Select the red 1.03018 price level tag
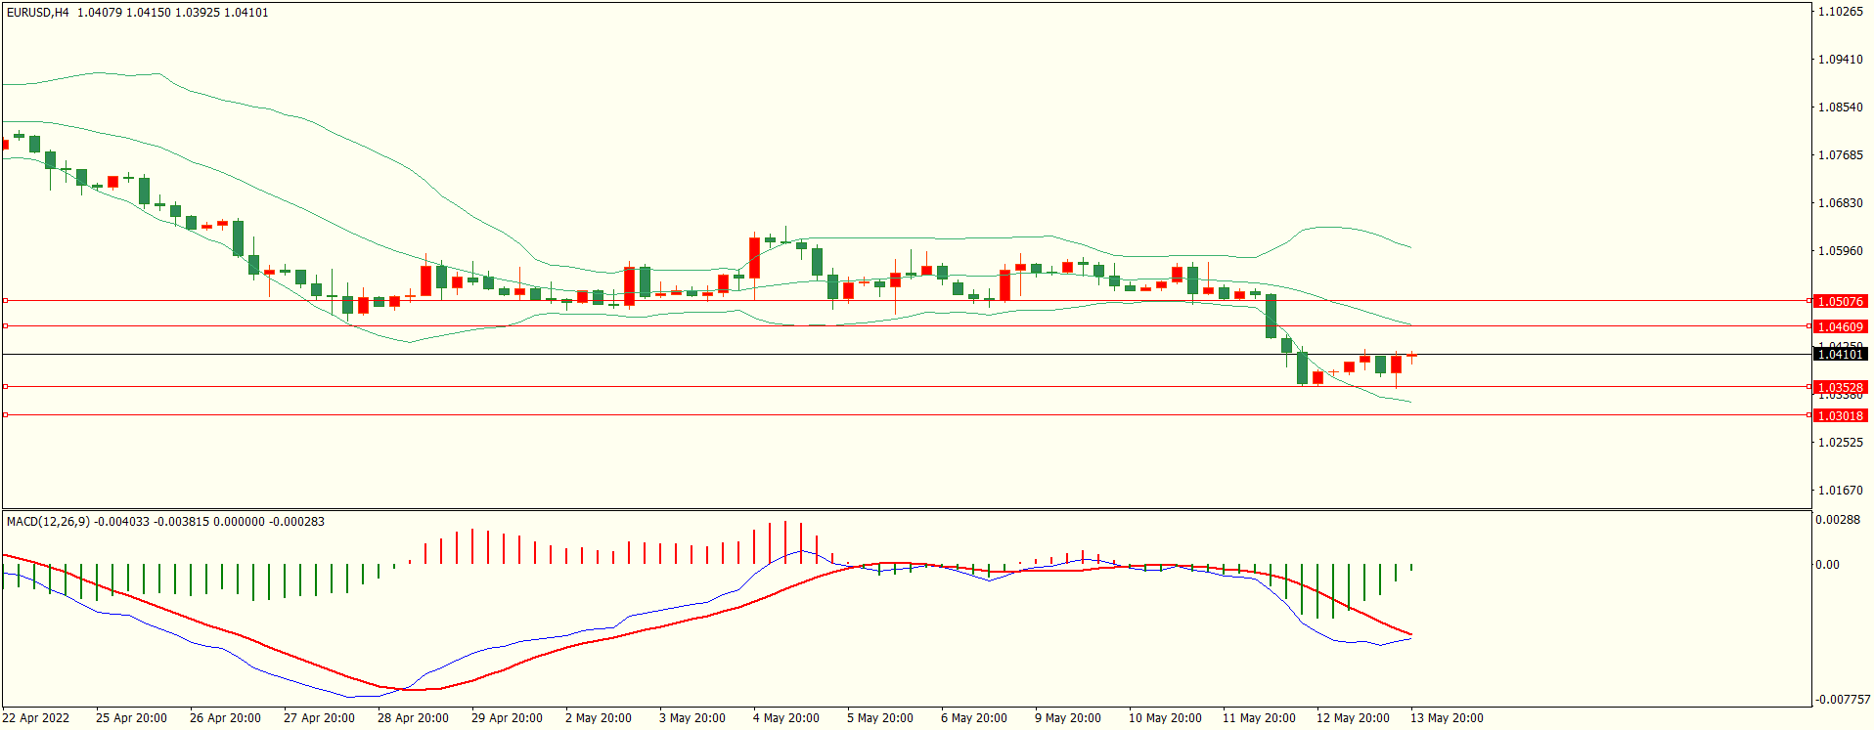Screen dimensions: 1874x730 1840,416
